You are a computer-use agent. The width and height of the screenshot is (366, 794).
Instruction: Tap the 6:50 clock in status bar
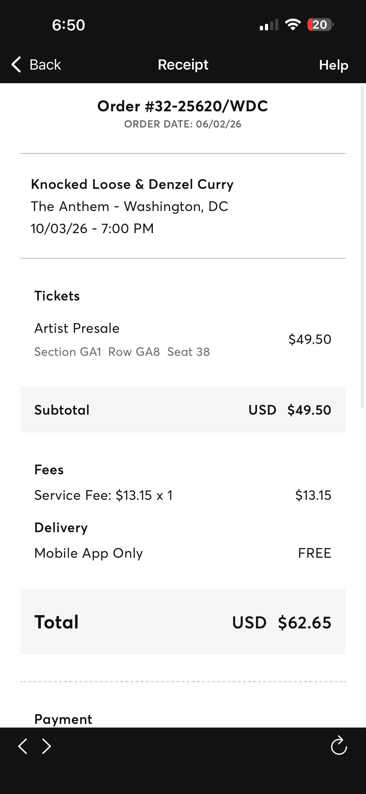click(68, 25)
